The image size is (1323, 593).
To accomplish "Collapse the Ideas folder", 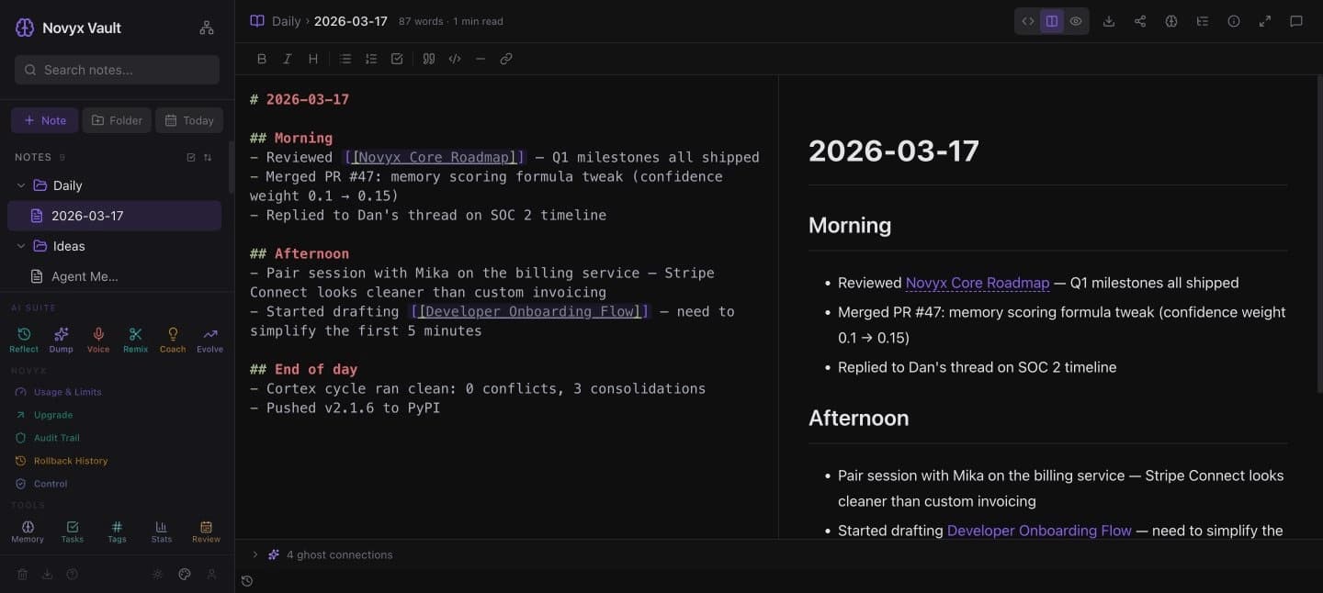I will pos(20,245).
